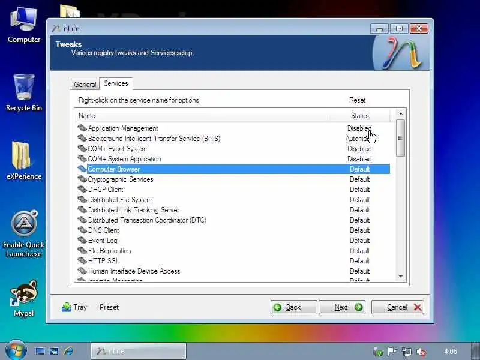Click the gear icon beside Cryptographic Services
This screenshot has width=480, height=360.
tap(82, 179)
